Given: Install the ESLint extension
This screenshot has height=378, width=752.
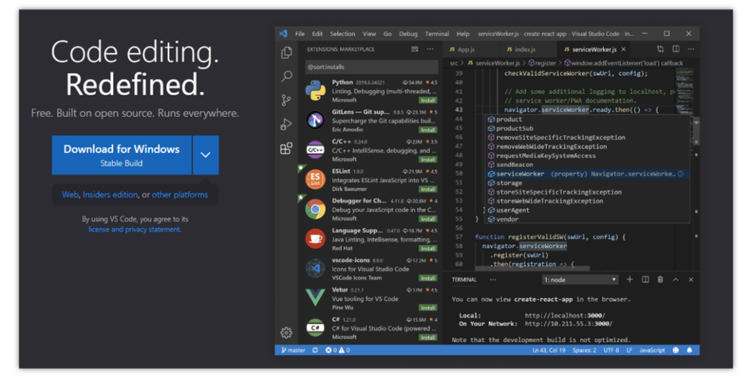Looking at the screenshot, I should click(x=428, y=189).
